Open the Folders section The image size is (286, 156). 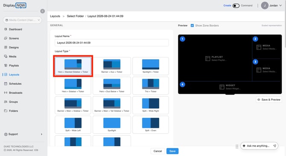click(x=13, y=111)
